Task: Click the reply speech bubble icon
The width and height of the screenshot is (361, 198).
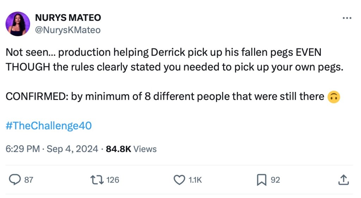Action: tap(14, 180)
